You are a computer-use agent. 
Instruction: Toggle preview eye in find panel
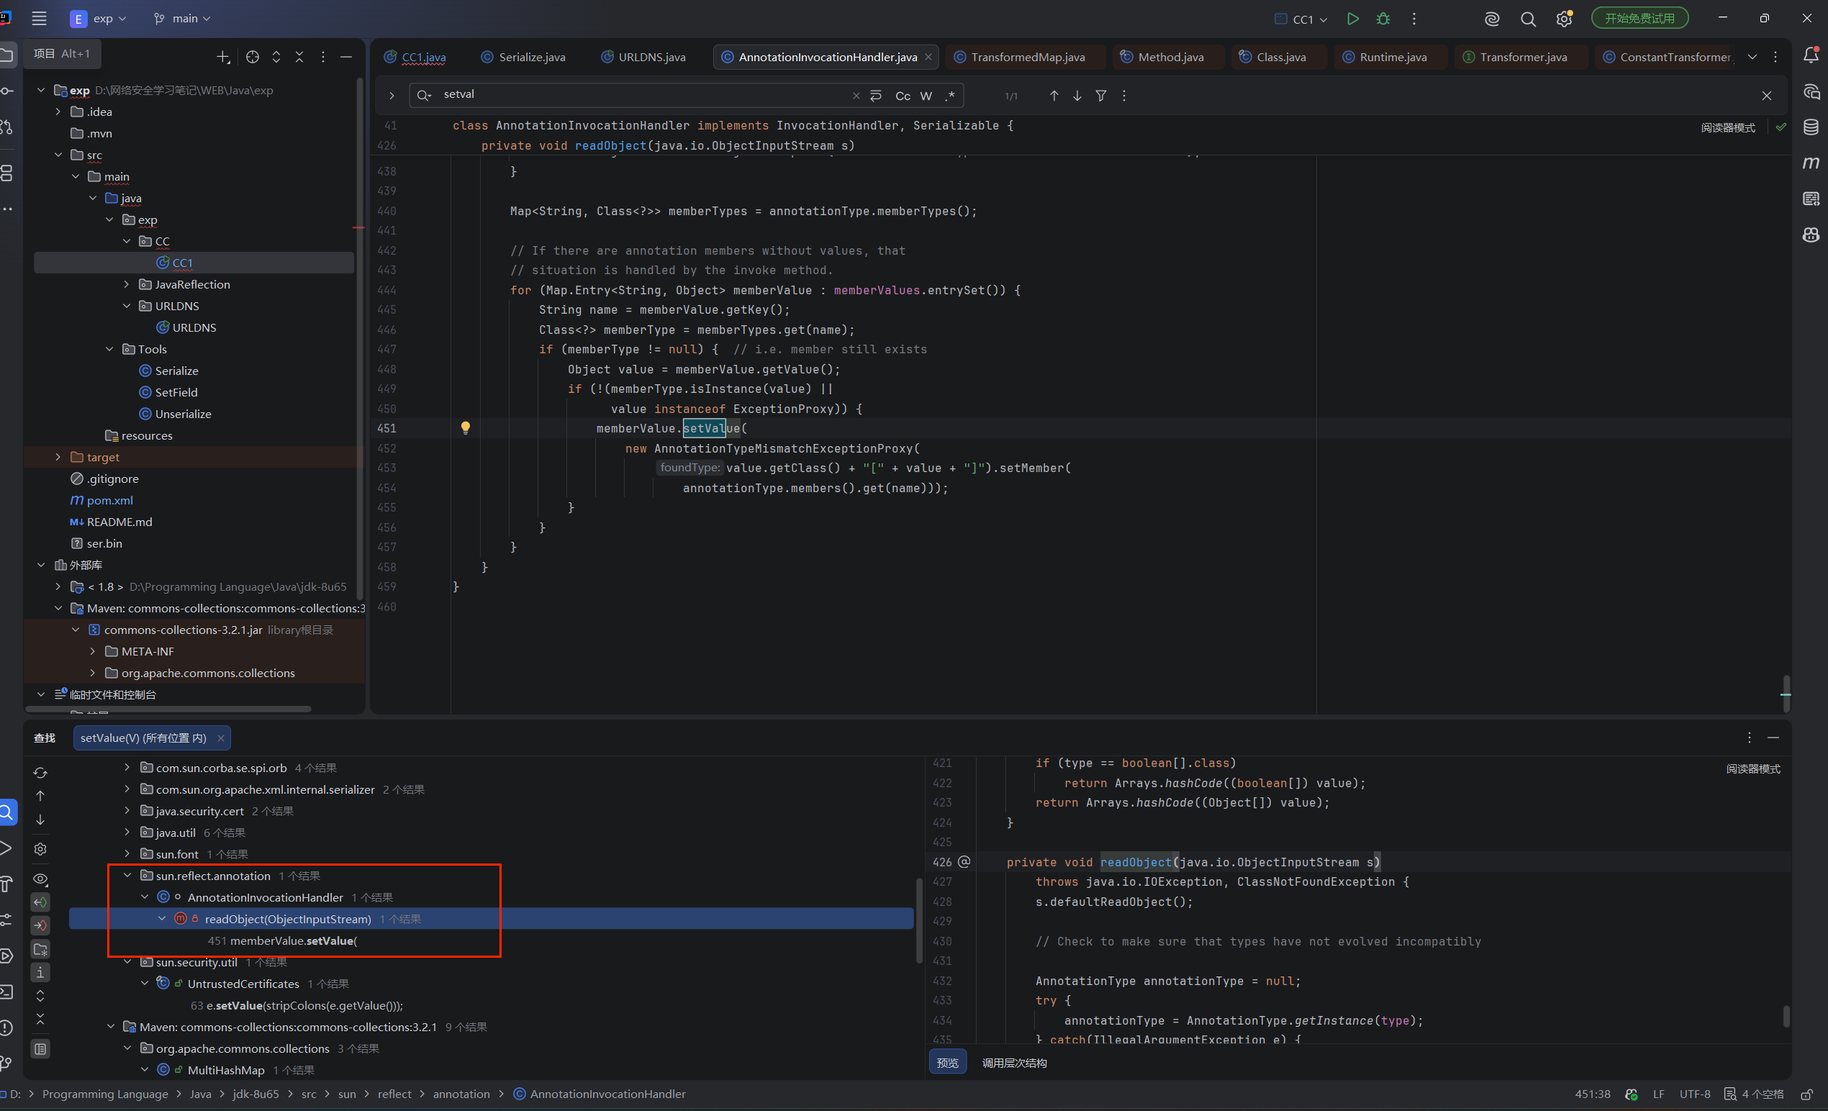click(41, 879)
